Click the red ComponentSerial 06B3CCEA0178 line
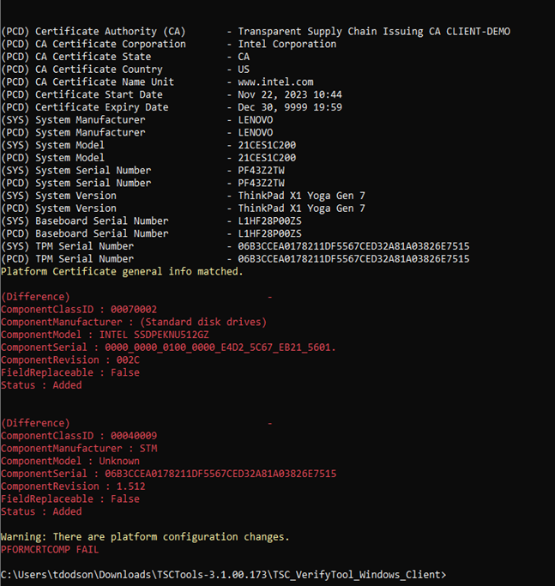The height and width of the screenshot is (586, 555). pyautogui.click(x=168, y=474)
